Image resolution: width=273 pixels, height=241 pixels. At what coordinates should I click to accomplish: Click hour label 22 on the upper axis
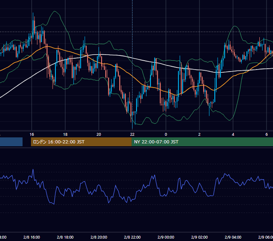point(132,135)
